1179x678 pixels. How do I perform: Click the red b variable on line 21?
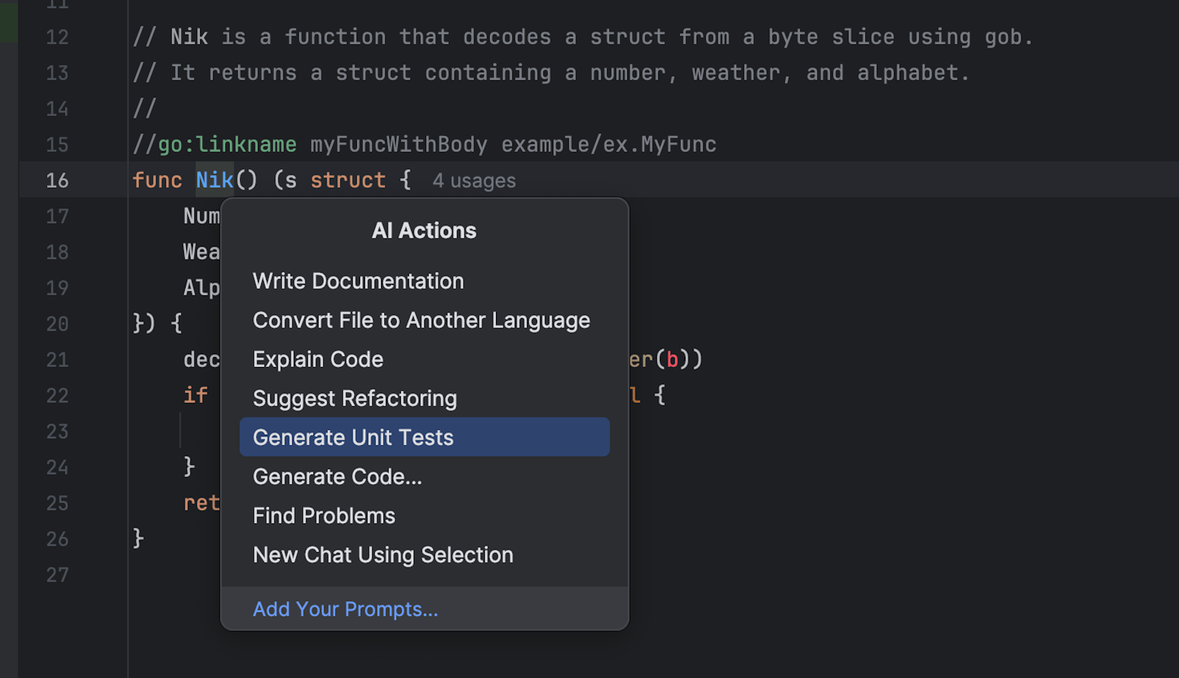tap(672, 360)
